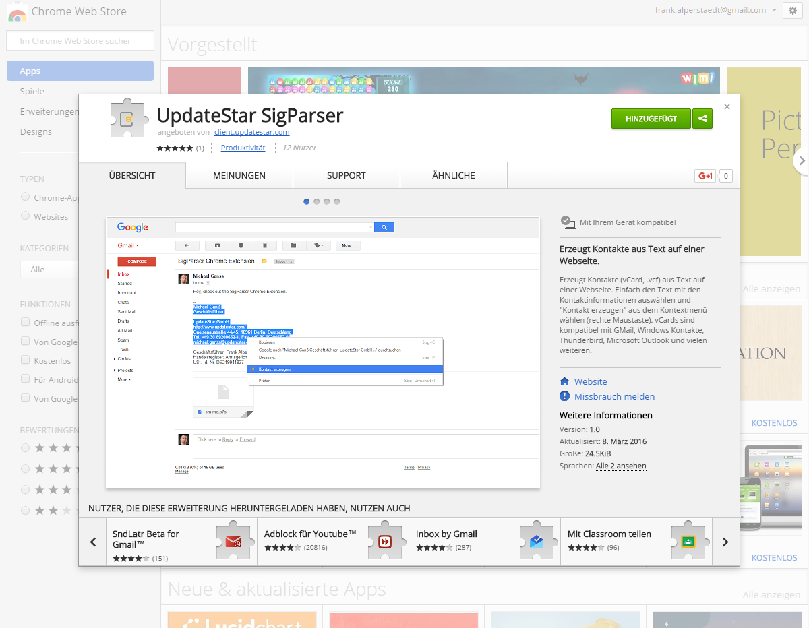The image size is (809, 628).
Task: Switch to the MEINUNGEN tab
Action: [239, 175]
